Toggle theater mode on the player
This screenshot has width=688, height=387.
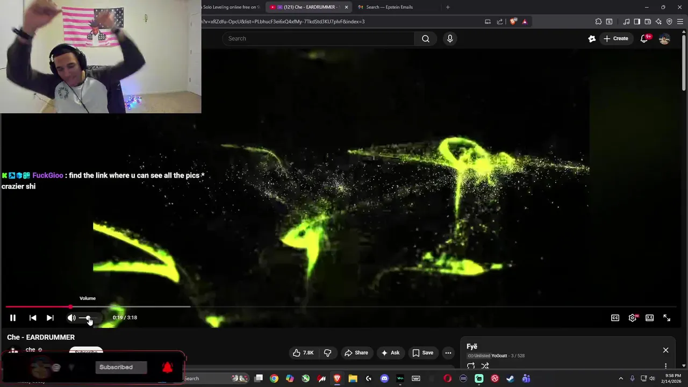click(649, 318)
